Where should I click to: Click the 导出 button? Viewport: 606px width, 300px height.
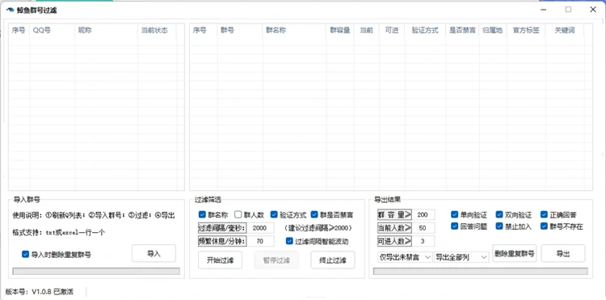point(563,254)
